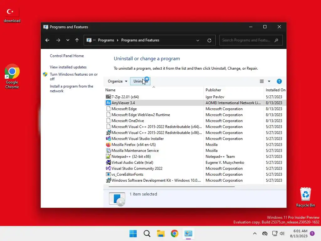Select Microsoft Edge WebView2 Runtime icon
The height and width of the screenshot is (241, 321).
click(108, 115)
